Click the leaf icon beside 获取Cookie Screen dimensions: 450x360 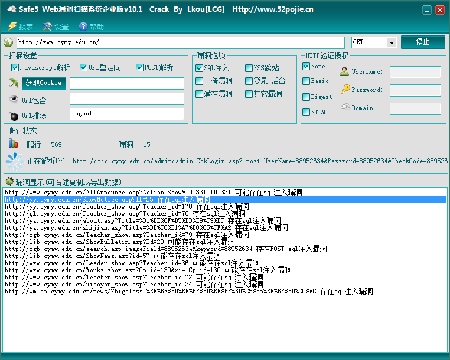click(13, 83)
